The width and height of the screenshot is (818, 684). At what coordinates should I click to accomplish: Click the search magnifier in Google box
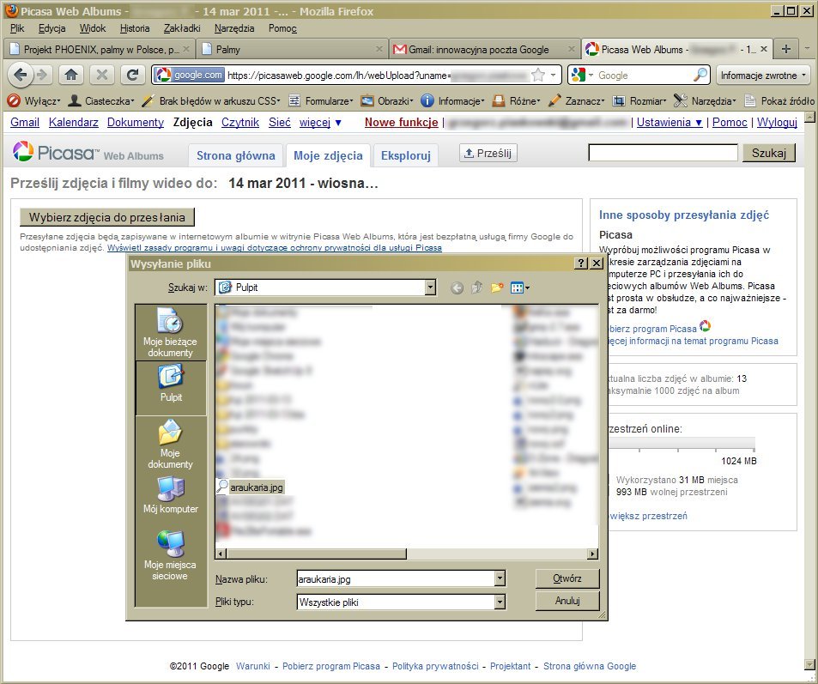pos(700,76)
